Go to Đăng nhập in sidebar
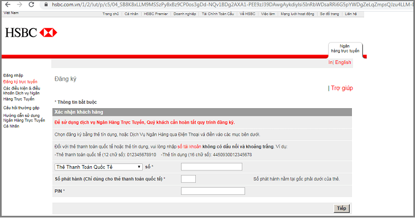The height and width of the screenshot is (218, 415). pyautogui.click(x=13, y=76)
